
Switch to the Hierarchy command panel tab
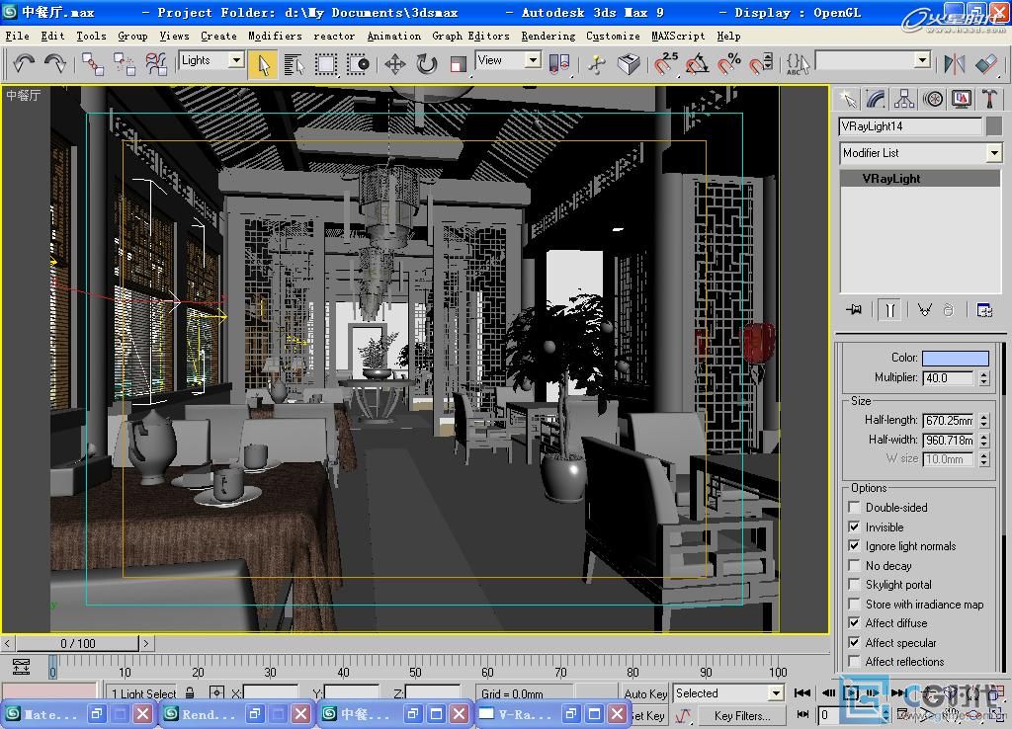point(904,99)
